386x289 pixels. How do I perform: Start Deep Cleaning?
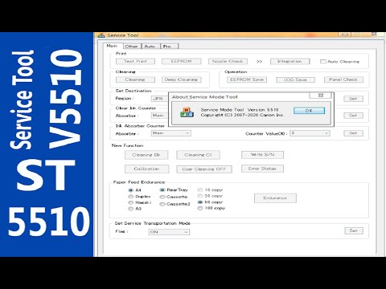click(182, 79)
